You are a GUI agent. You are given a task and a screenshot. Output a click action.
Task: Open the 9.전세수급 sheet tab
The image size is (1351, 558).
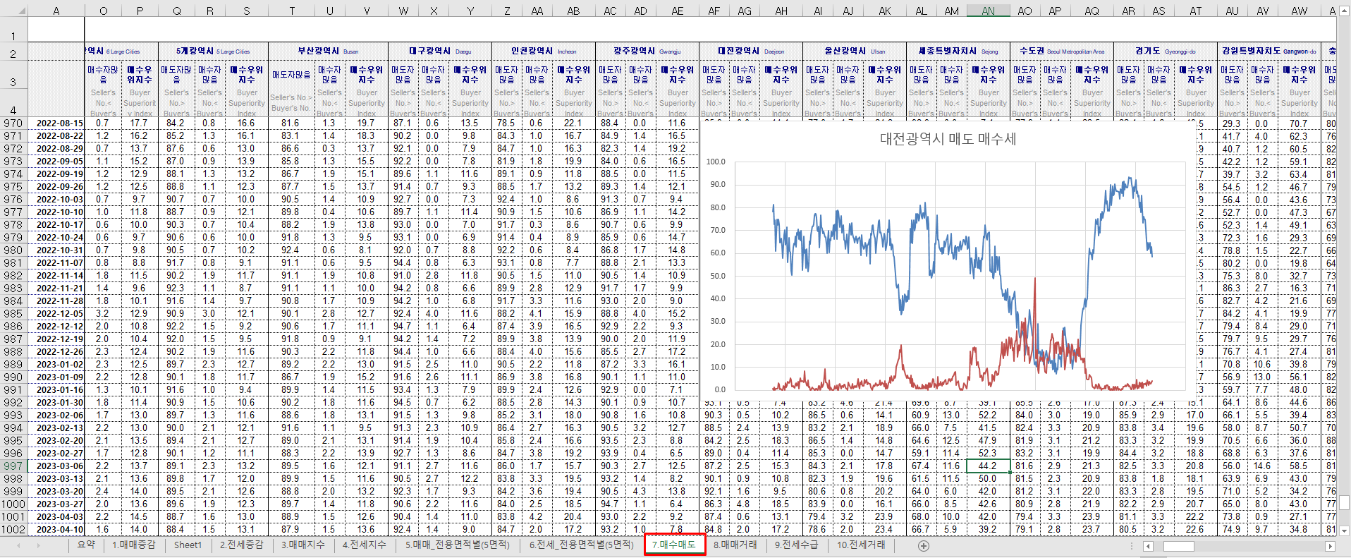(x=797, y=545)
